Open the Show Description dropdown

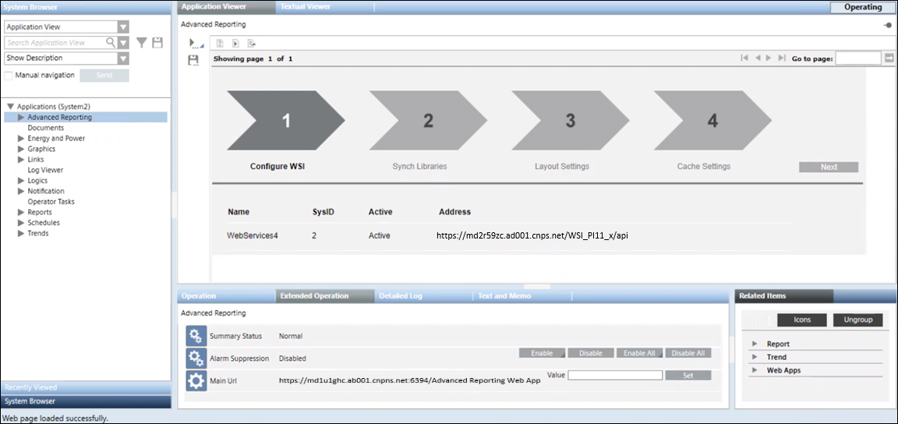point(122,58)
